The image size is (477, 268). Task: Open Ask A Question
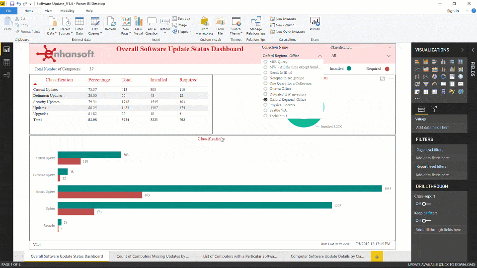pyautogui.click(x=152, y=26)
